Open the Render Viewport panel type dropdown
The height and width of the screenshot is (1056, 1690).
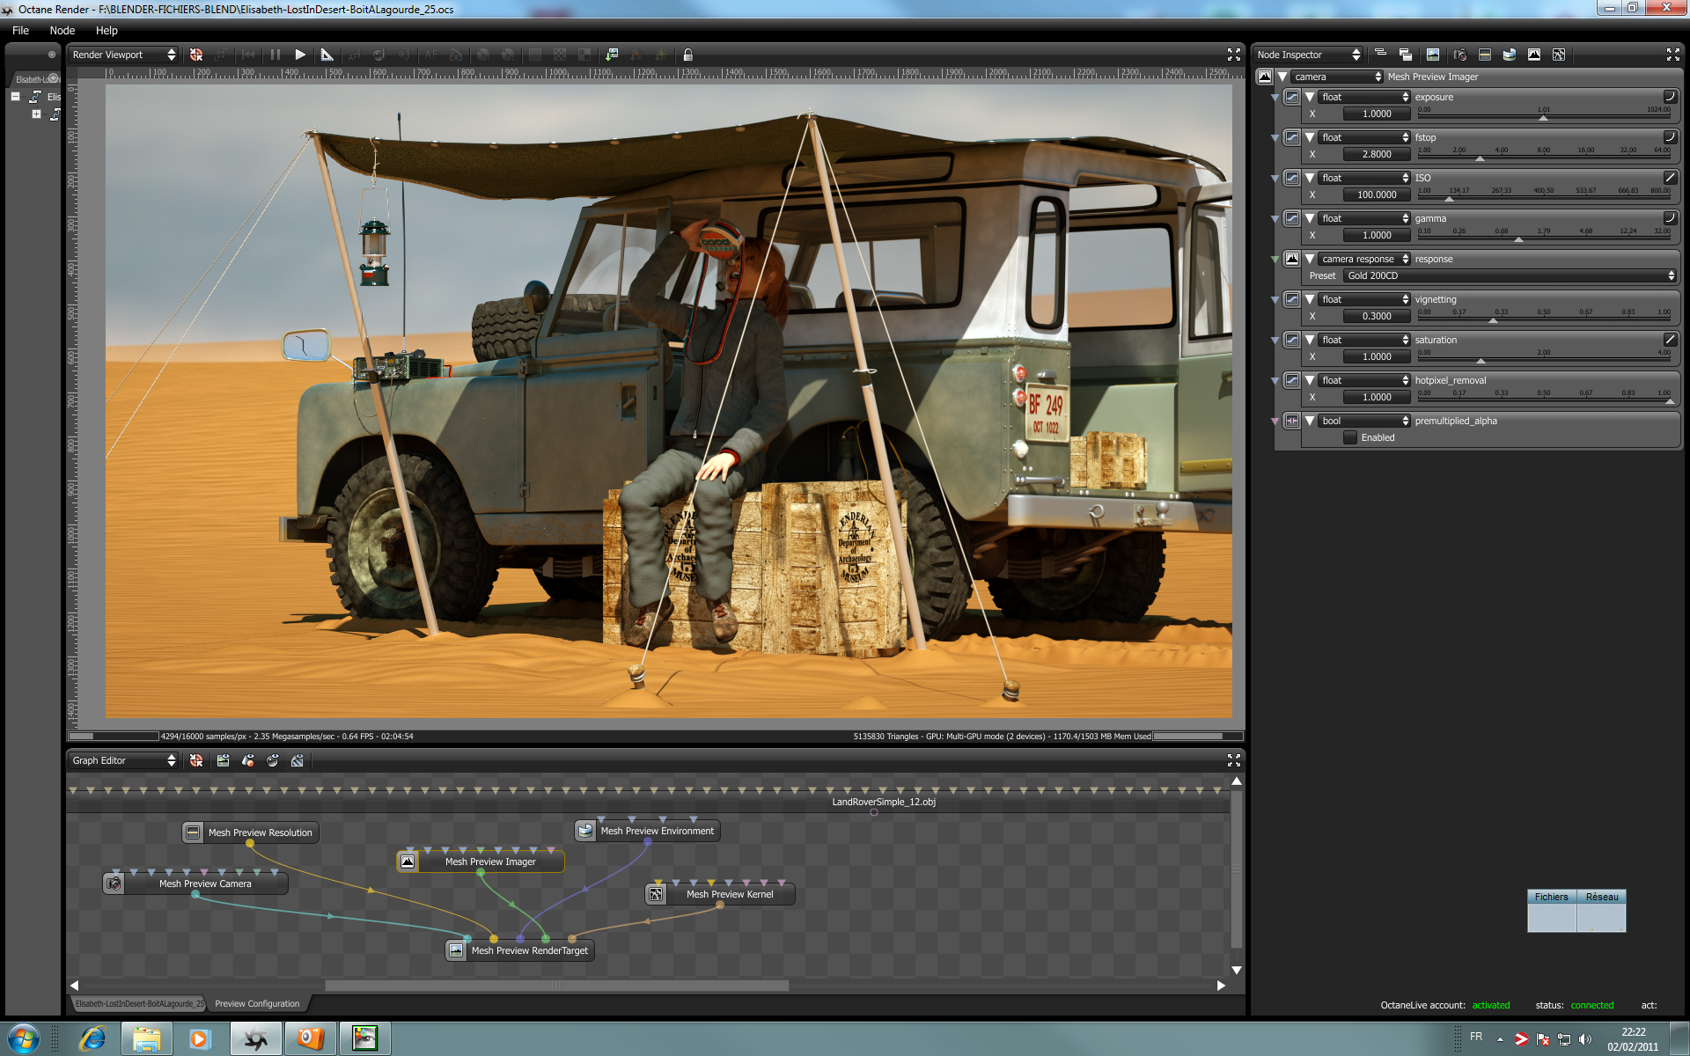[x=123, y=55]
